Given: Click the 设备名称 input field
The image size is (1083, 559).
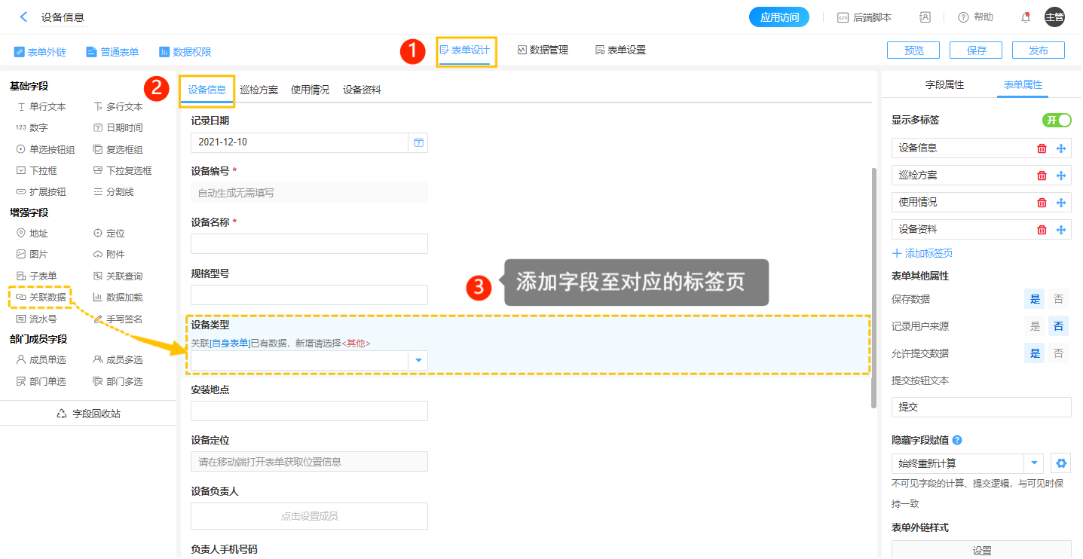Looking at the screenshot, I should point(309,244).
